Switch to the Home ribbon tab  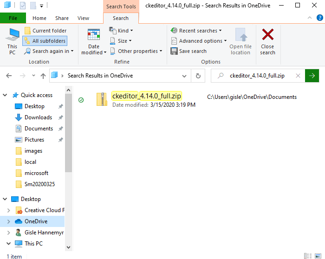point(39,18)
